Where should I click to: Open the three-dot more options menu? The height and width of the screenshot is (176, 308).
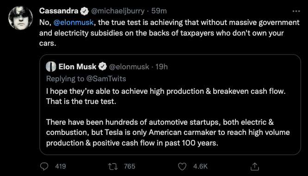click(x=296, y=11)
